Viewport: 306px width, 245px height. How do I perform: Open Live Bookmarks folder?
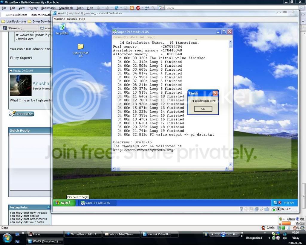point(14,22)
